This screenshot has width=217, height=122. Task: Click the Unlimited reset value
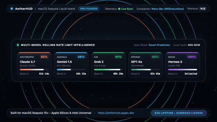pos(191,74)
